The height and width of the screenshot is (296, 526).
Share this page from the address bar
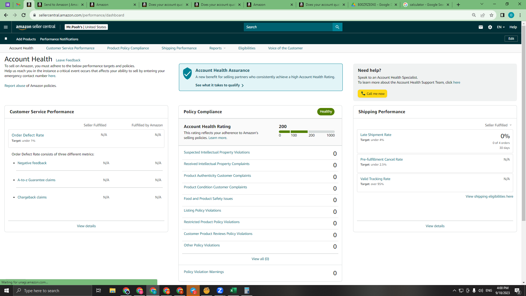coord(483,15)
